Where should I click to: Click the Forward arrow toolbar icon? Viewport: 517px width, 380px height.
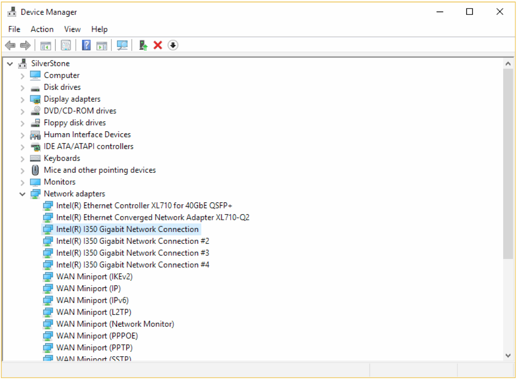(x=25, y=45)
